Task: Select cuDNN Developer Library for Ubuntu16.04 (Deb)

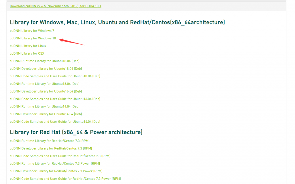Action: click(x=46, y=91)
